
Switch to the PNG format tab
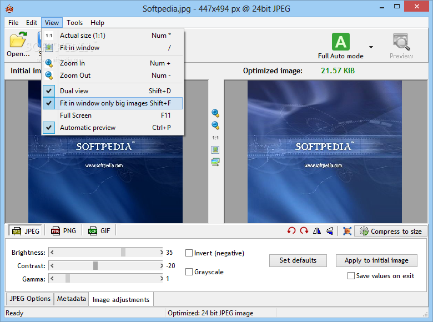[x=63, y=230]
